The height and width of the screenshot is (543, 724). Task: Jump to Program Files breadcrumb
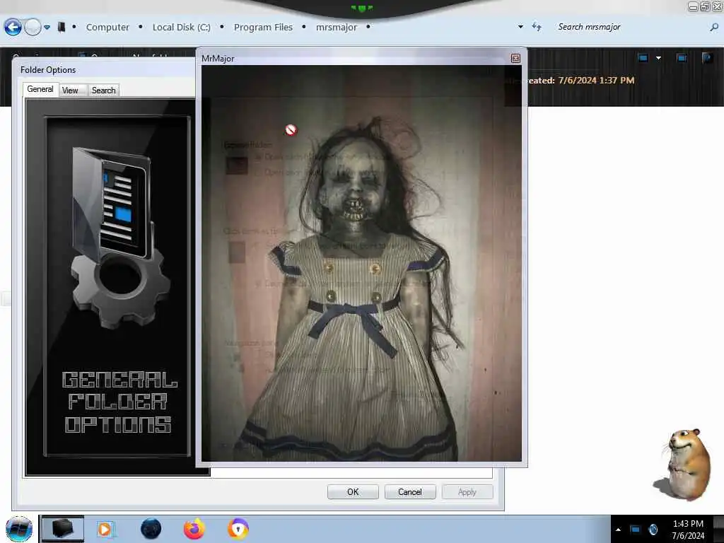point(263,28)
